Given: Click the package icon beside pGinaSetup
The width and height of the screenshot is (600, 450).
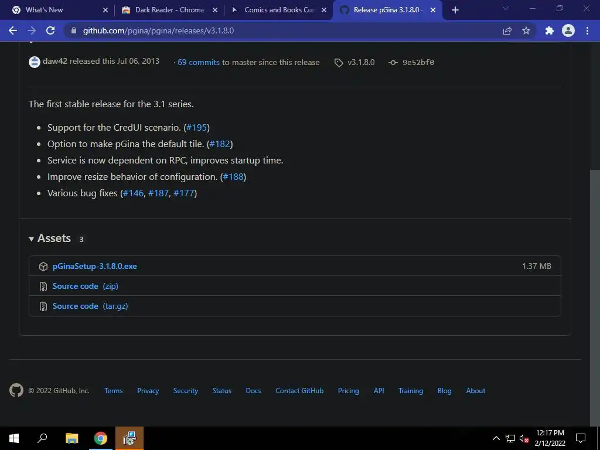Looking at the screenshot, I should [x=43, y=267].
